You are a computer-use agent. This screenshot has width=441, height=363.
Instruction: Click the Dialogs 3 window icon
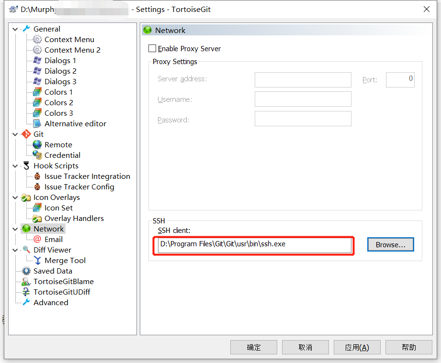pyautogui.click(x=37, y=81)
